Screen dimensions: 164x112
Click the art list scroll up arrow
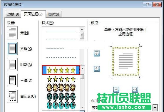click(82, 68)
